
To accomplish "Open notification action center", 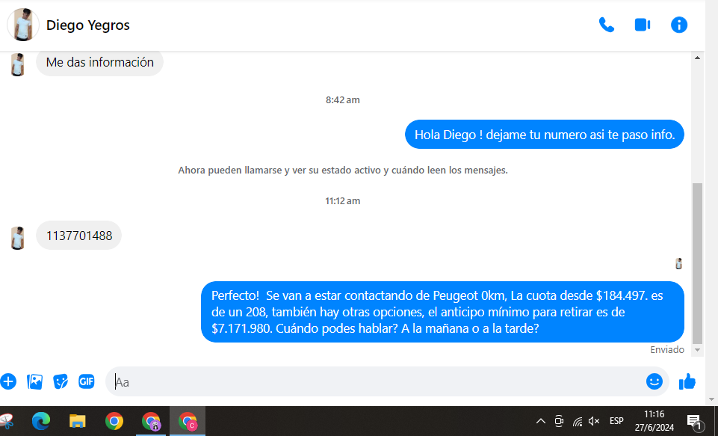I will 694,421.
